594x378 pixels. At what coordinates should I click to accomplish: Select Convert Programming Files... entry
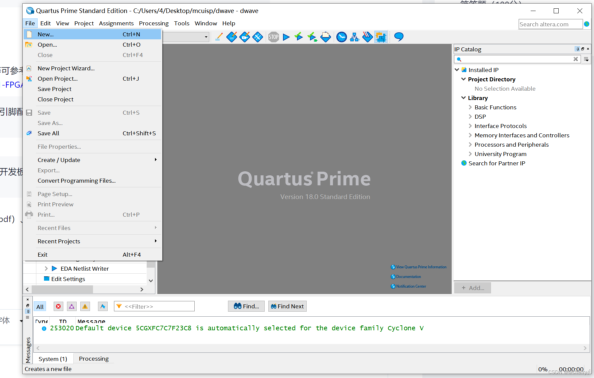tap(92, 180)
